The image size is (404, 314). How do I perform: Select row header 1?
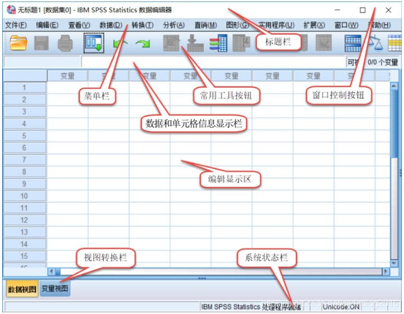(x=25, y=87)
